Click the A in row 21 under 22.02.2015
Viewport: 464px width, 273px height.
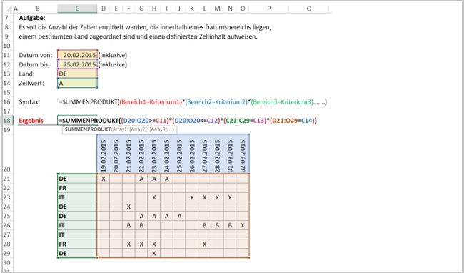click(141, 179)
